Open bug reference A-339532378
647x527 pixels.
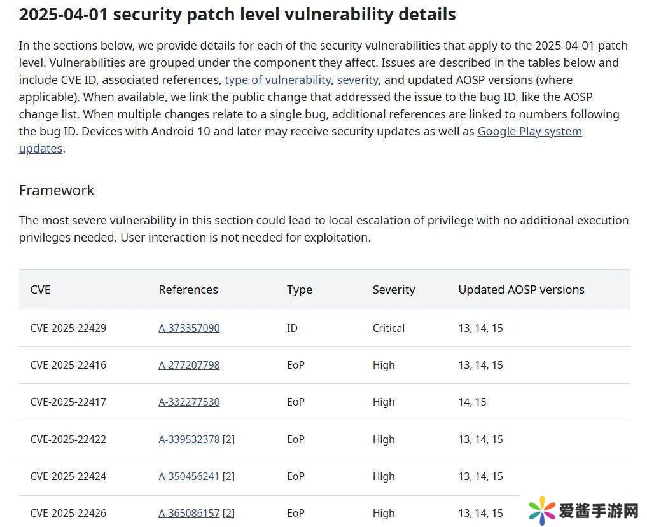click(x=189, y=440)
